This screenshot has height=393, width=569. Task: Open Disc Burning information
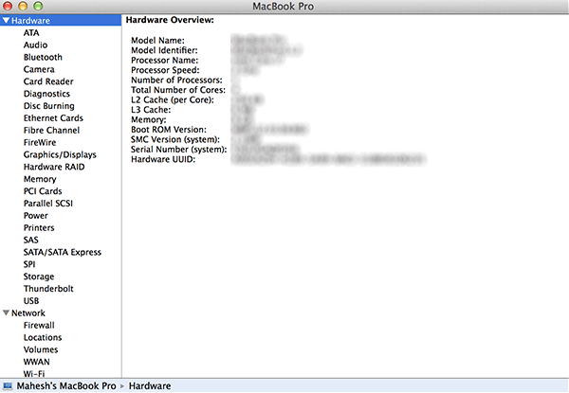click(x=49, y=106)
